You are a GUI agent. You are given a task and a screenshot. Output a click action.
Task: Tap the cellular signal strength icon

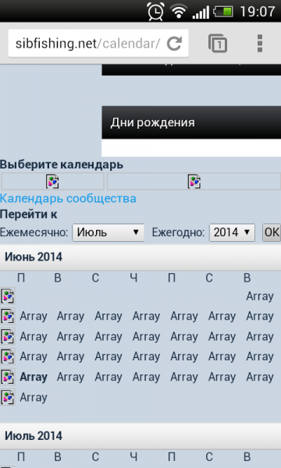[x=201, y=12]
